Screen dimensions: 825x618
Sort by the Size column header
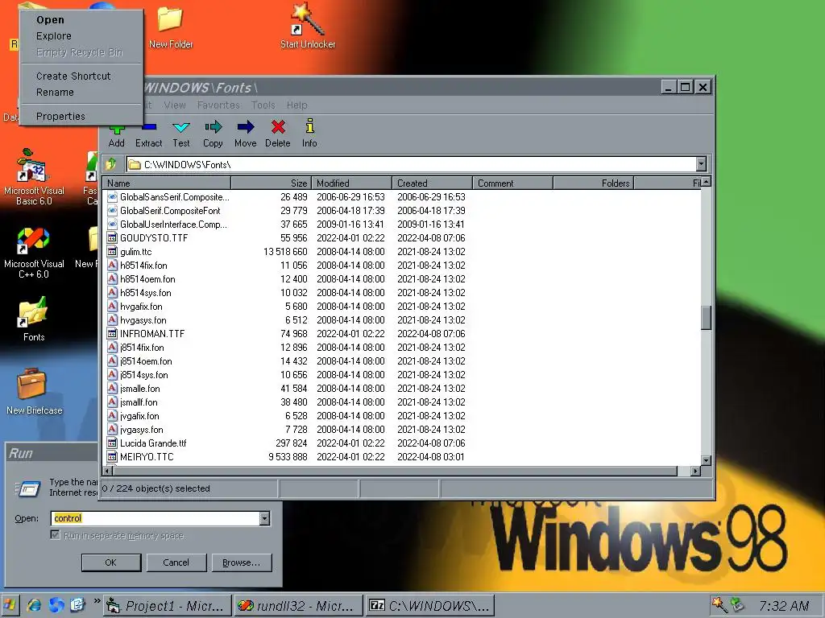point(271,183)
